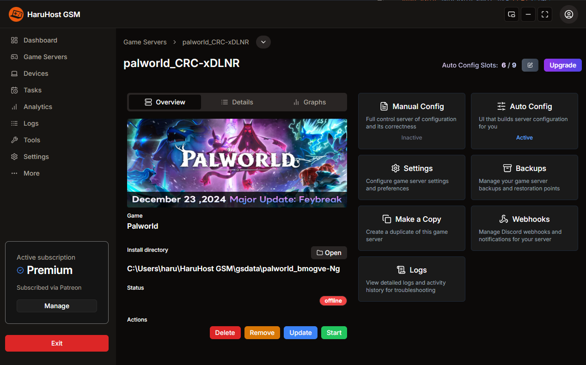The image size is (586, 365).
Task: Click the sidebar Logs list icon
Action: point(14,123)
